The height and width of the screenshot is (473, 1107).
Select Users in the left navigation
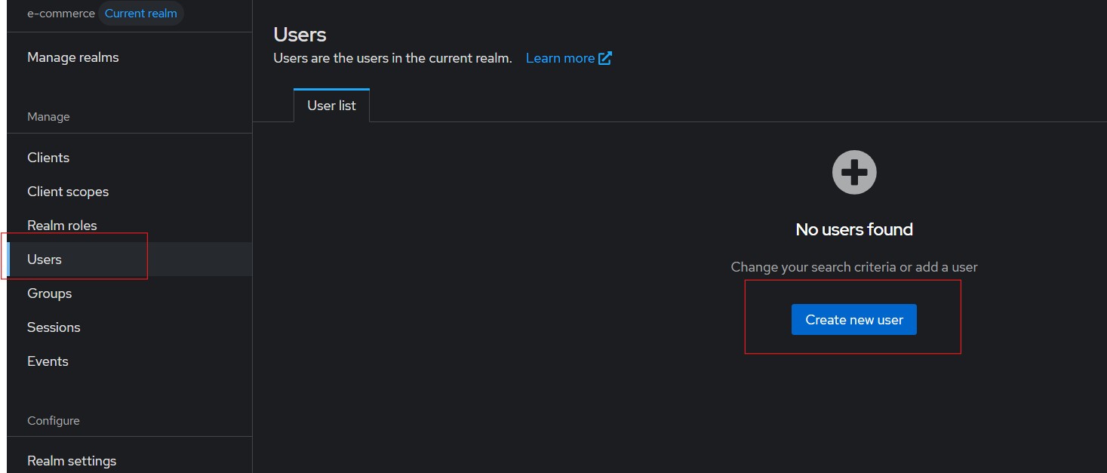pyautogui.click(x=45, y=260)
